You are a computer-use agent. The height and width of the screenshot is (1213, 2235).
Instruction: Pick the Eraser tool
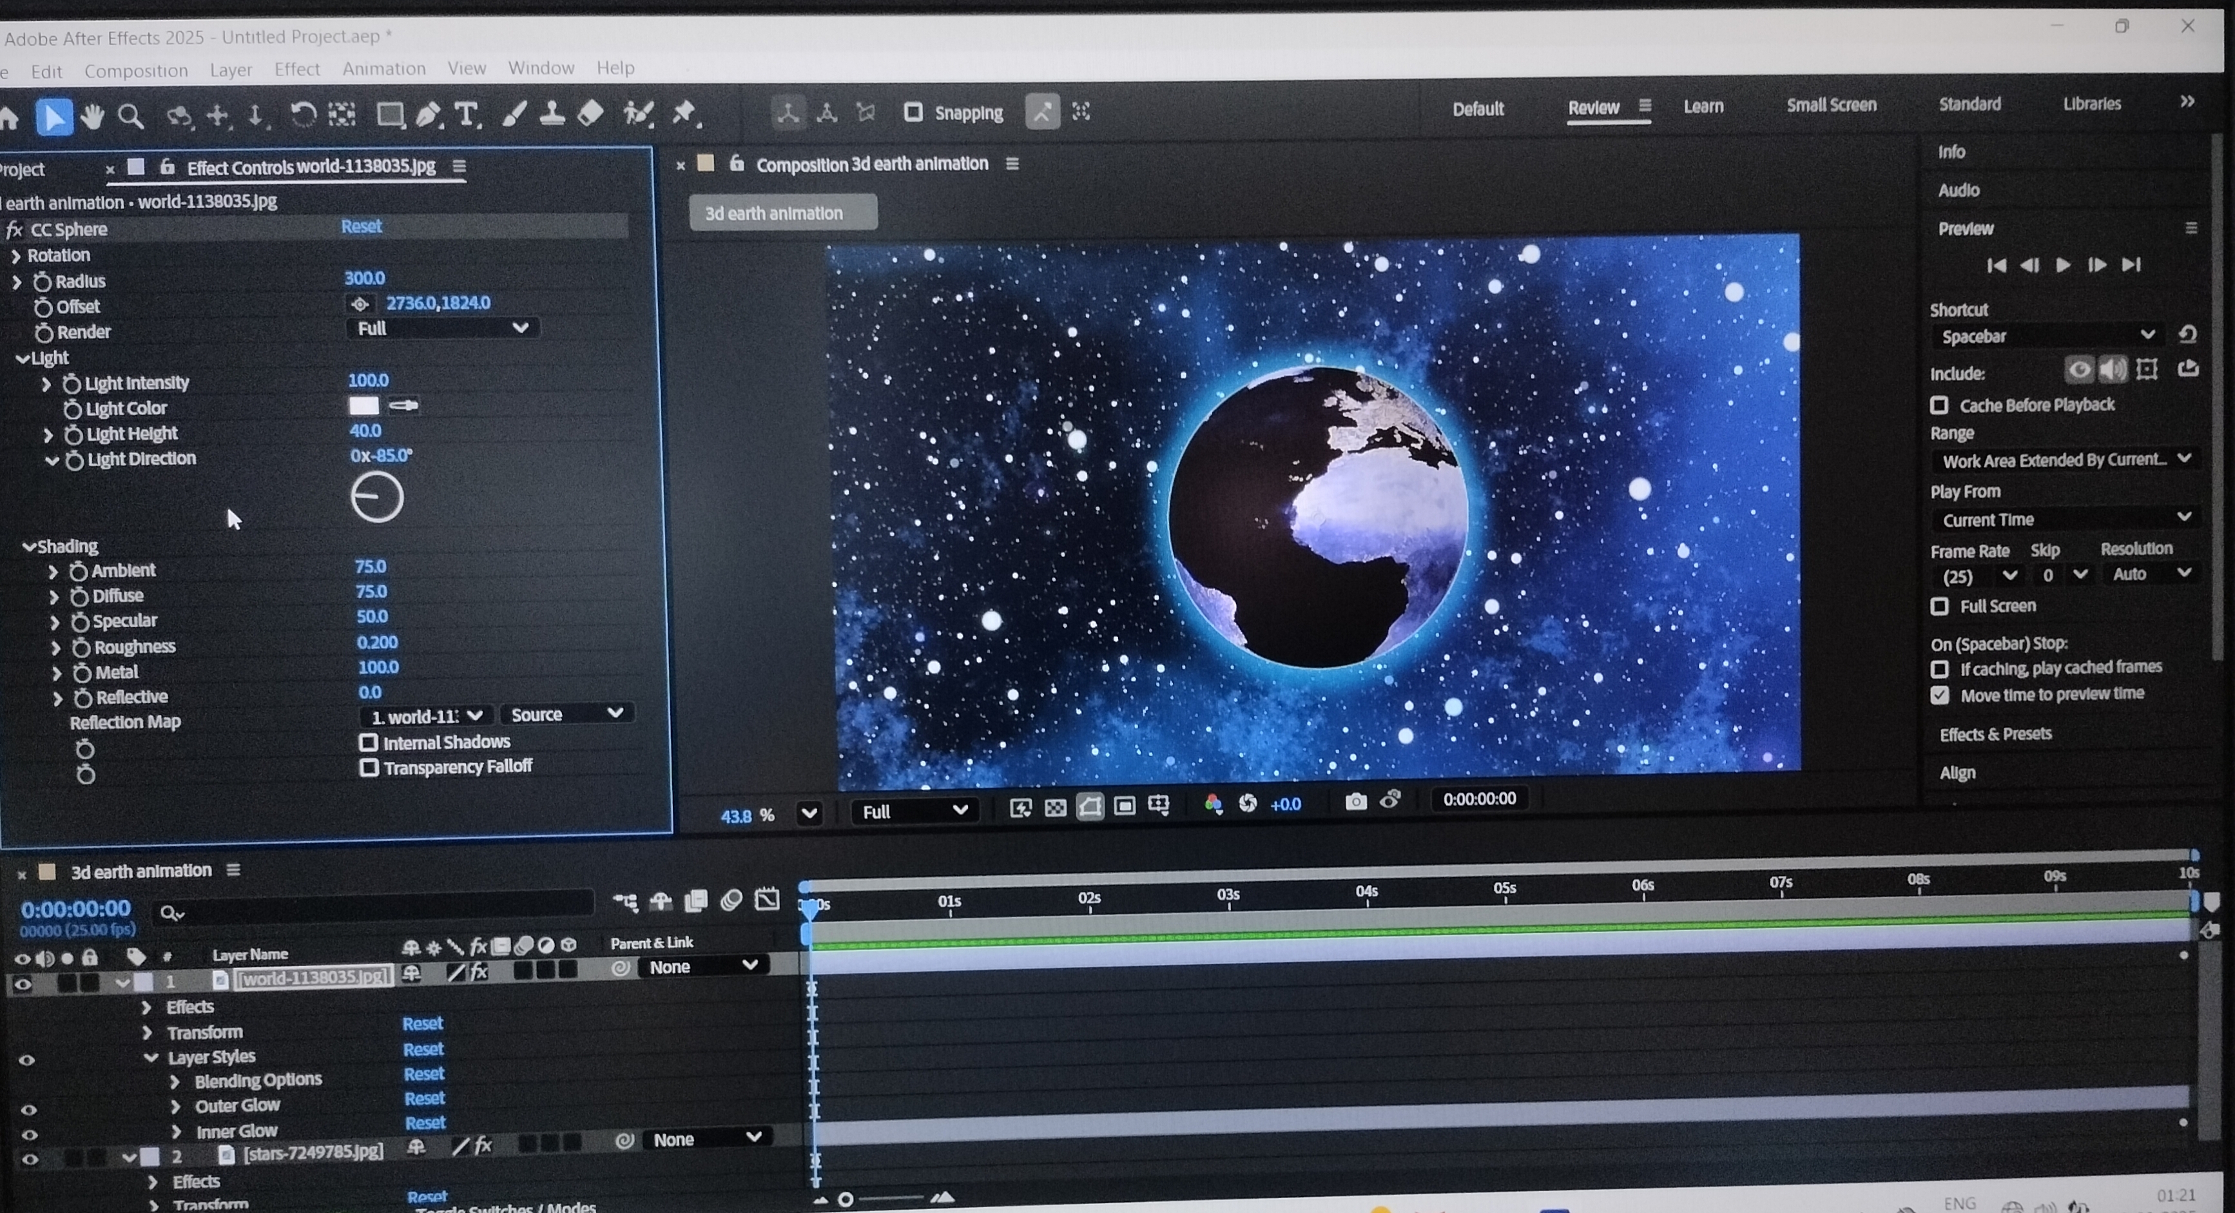[x=591, y=113]
